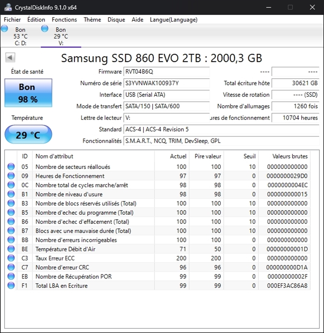Screen dimensions: 324x333
Task: Open the Disque menu
Action: click(116, 20)
